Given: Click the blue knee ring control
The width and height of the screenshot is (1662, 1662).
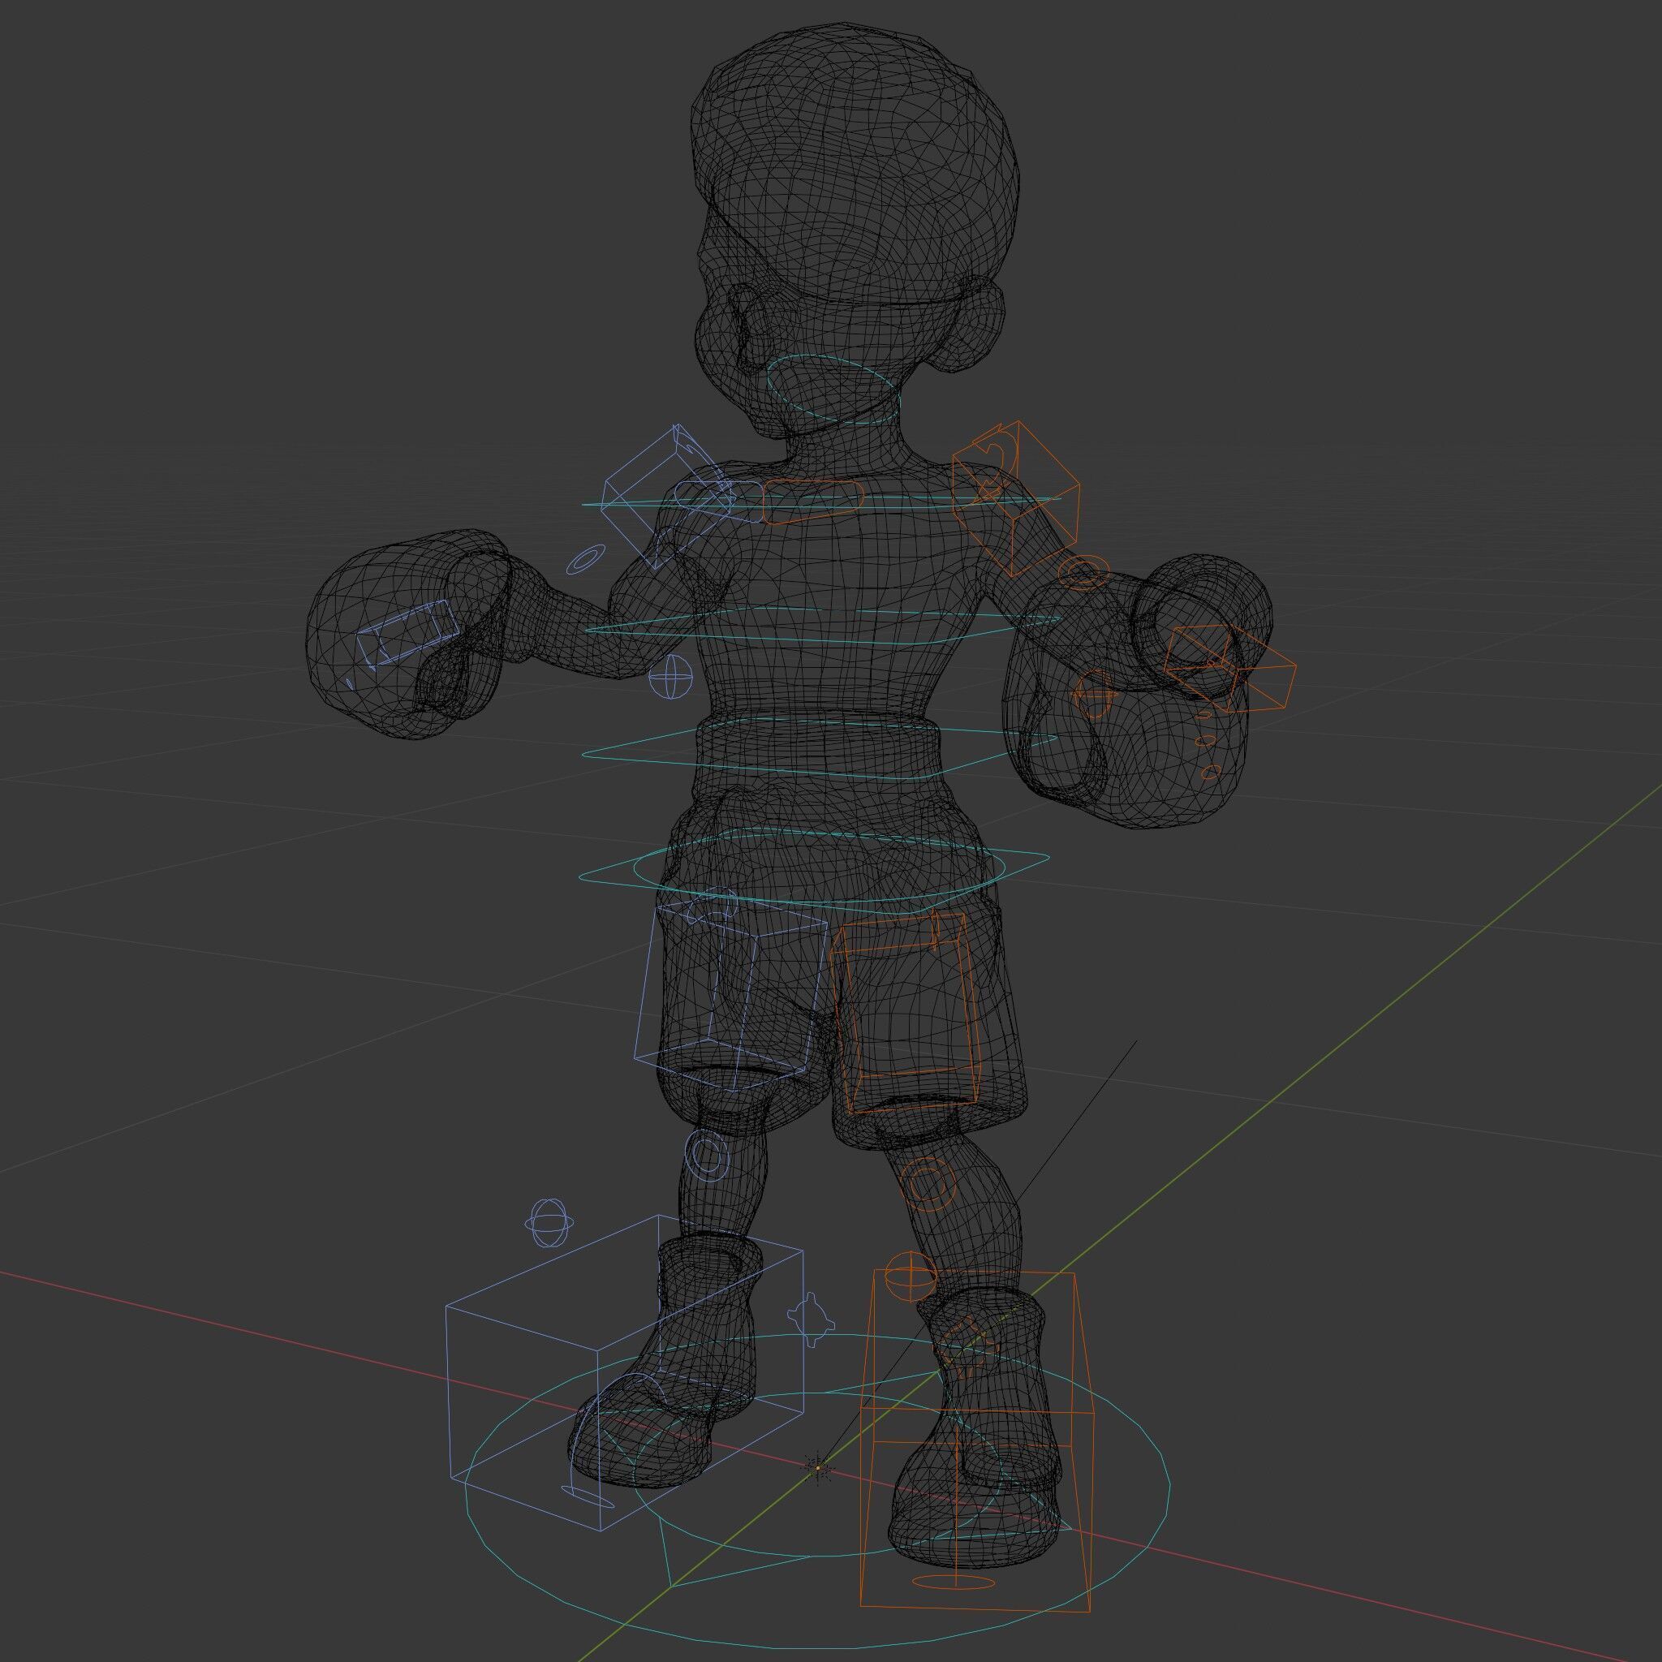Looking at the screenshot, I should [x=707, y=1155].
